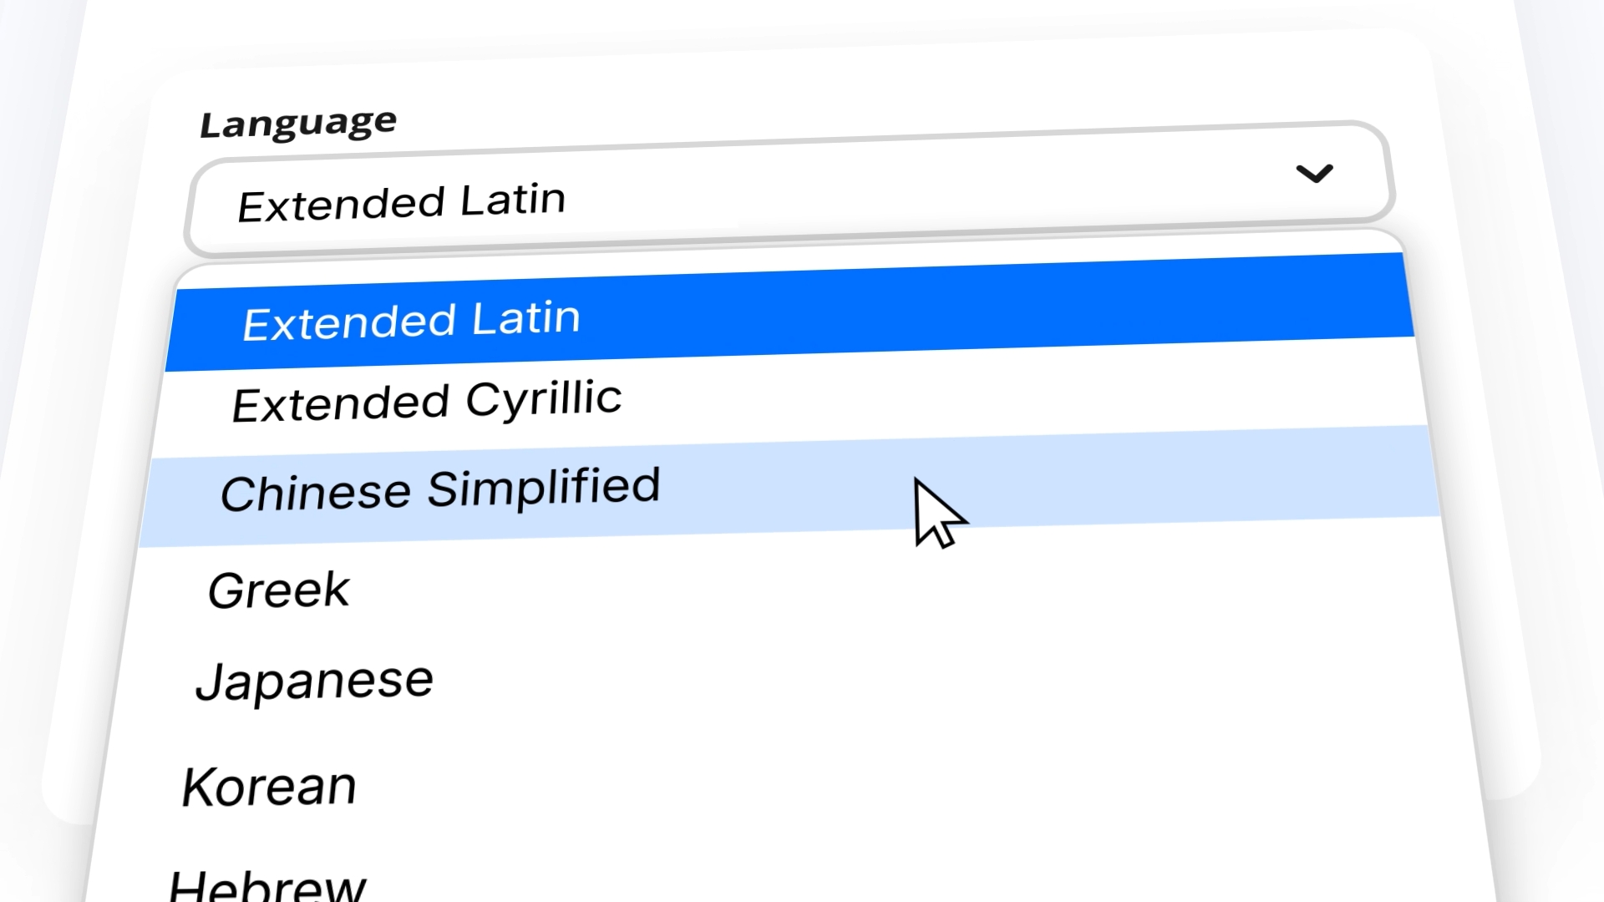Choose Japanese as the language

[314, 682]
